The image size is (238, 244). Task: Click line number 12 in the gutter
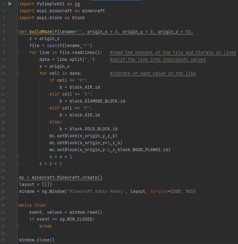[5, 80]
